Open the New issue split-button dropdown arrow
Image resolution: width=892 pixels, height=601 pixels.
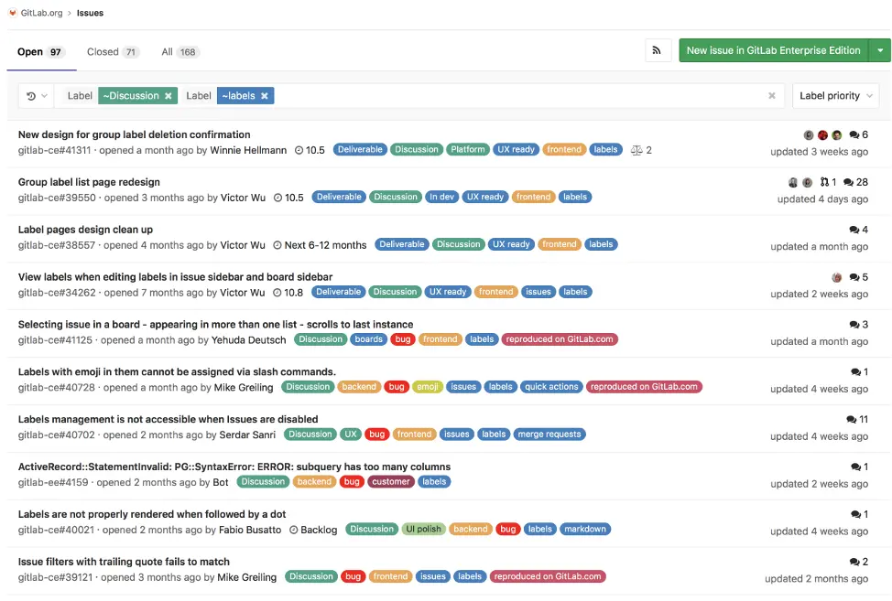click(x=881, y=51)
